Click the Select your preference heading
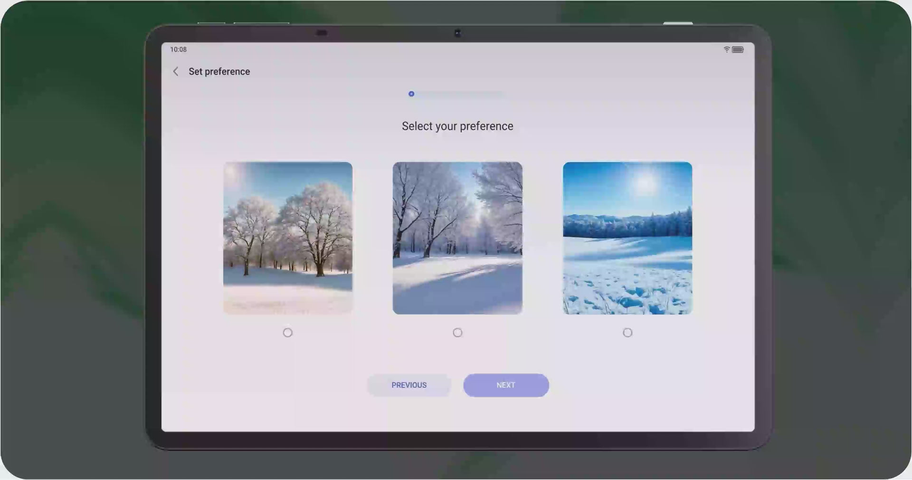The width and height of the screenshot is (912, 480). (x=457, y=126)
